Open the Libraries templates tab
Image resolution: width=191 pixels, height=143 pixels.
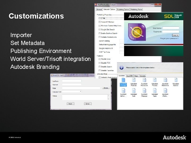[x=143, y=76]
